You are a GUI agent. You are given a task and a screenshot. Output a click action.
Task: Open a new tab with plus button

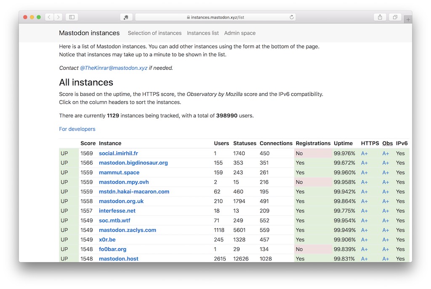pos(408,20)
